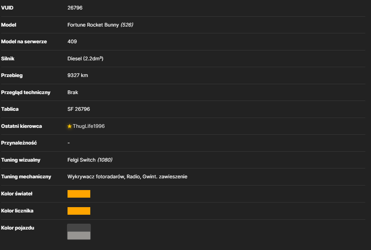Image resolution: width=371 pixels, height=250 pixels.
Task: Click the Felgi Switch tuning entry
Action: (82, 160)
